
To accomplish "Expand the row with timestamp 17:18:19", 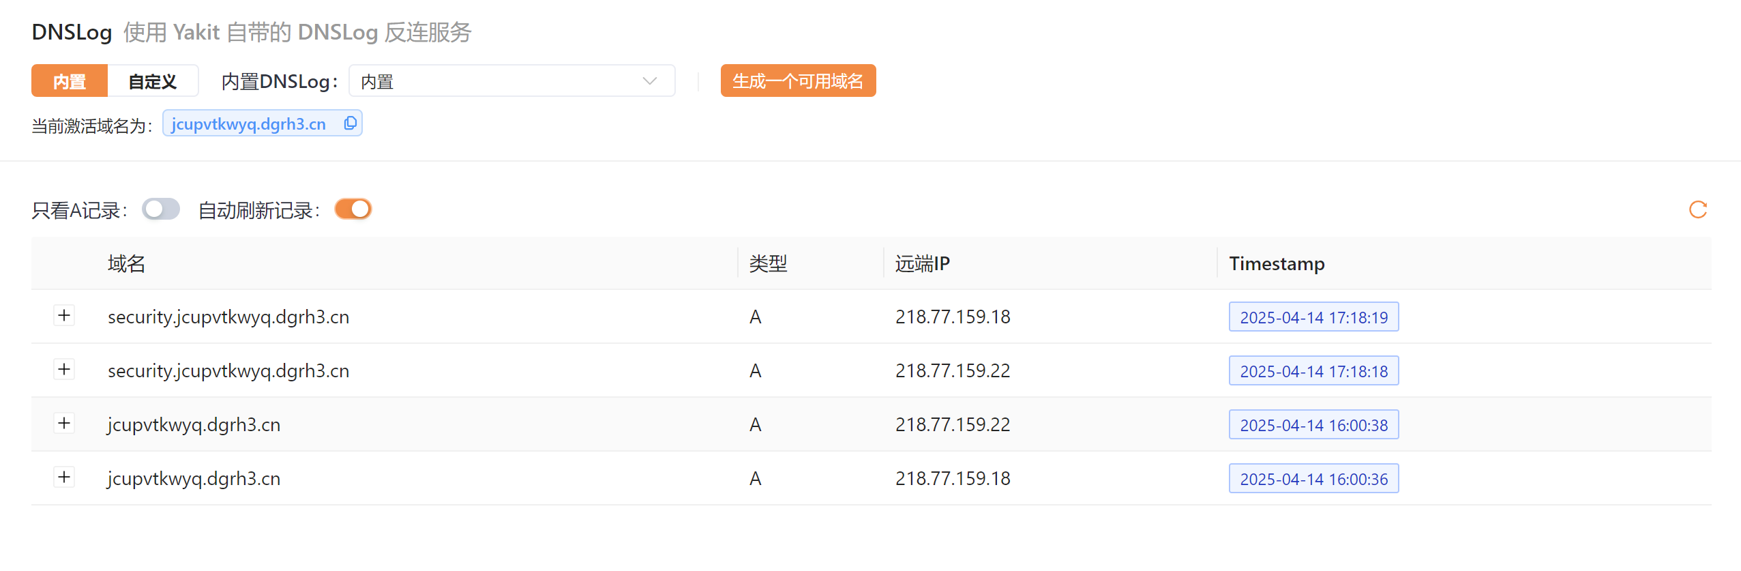I will pyautogui.click(x=64, y=316).
